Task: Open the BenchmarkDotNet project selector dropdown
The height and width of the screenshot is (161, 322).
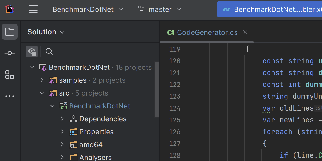Action: click(x=88, y=9)
